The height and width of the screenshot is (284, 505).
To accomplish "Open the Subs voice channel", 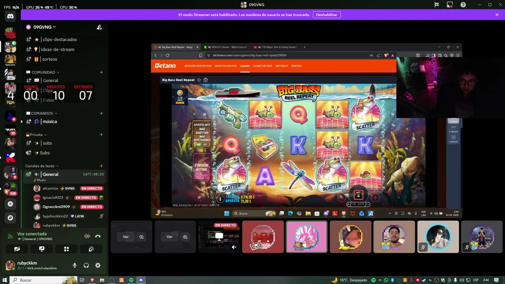I will (x=64, y=153).
